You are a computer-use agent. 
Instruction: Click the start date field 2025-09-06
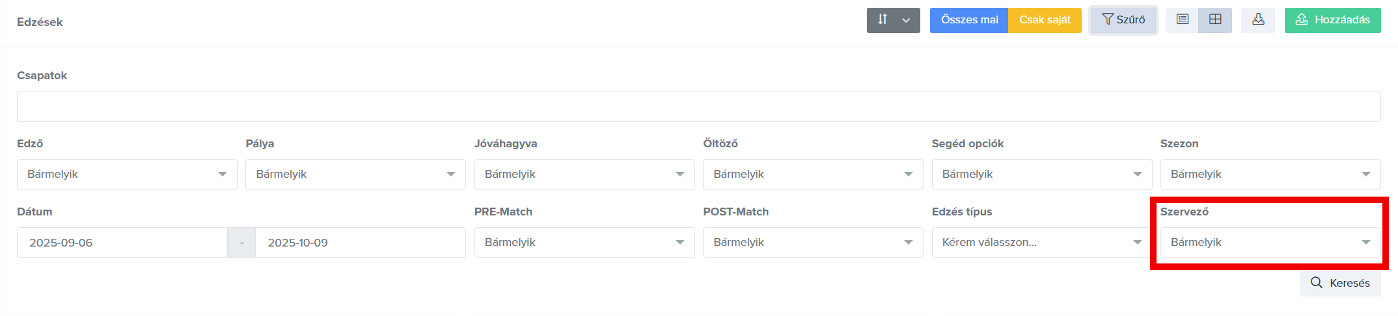122,243
